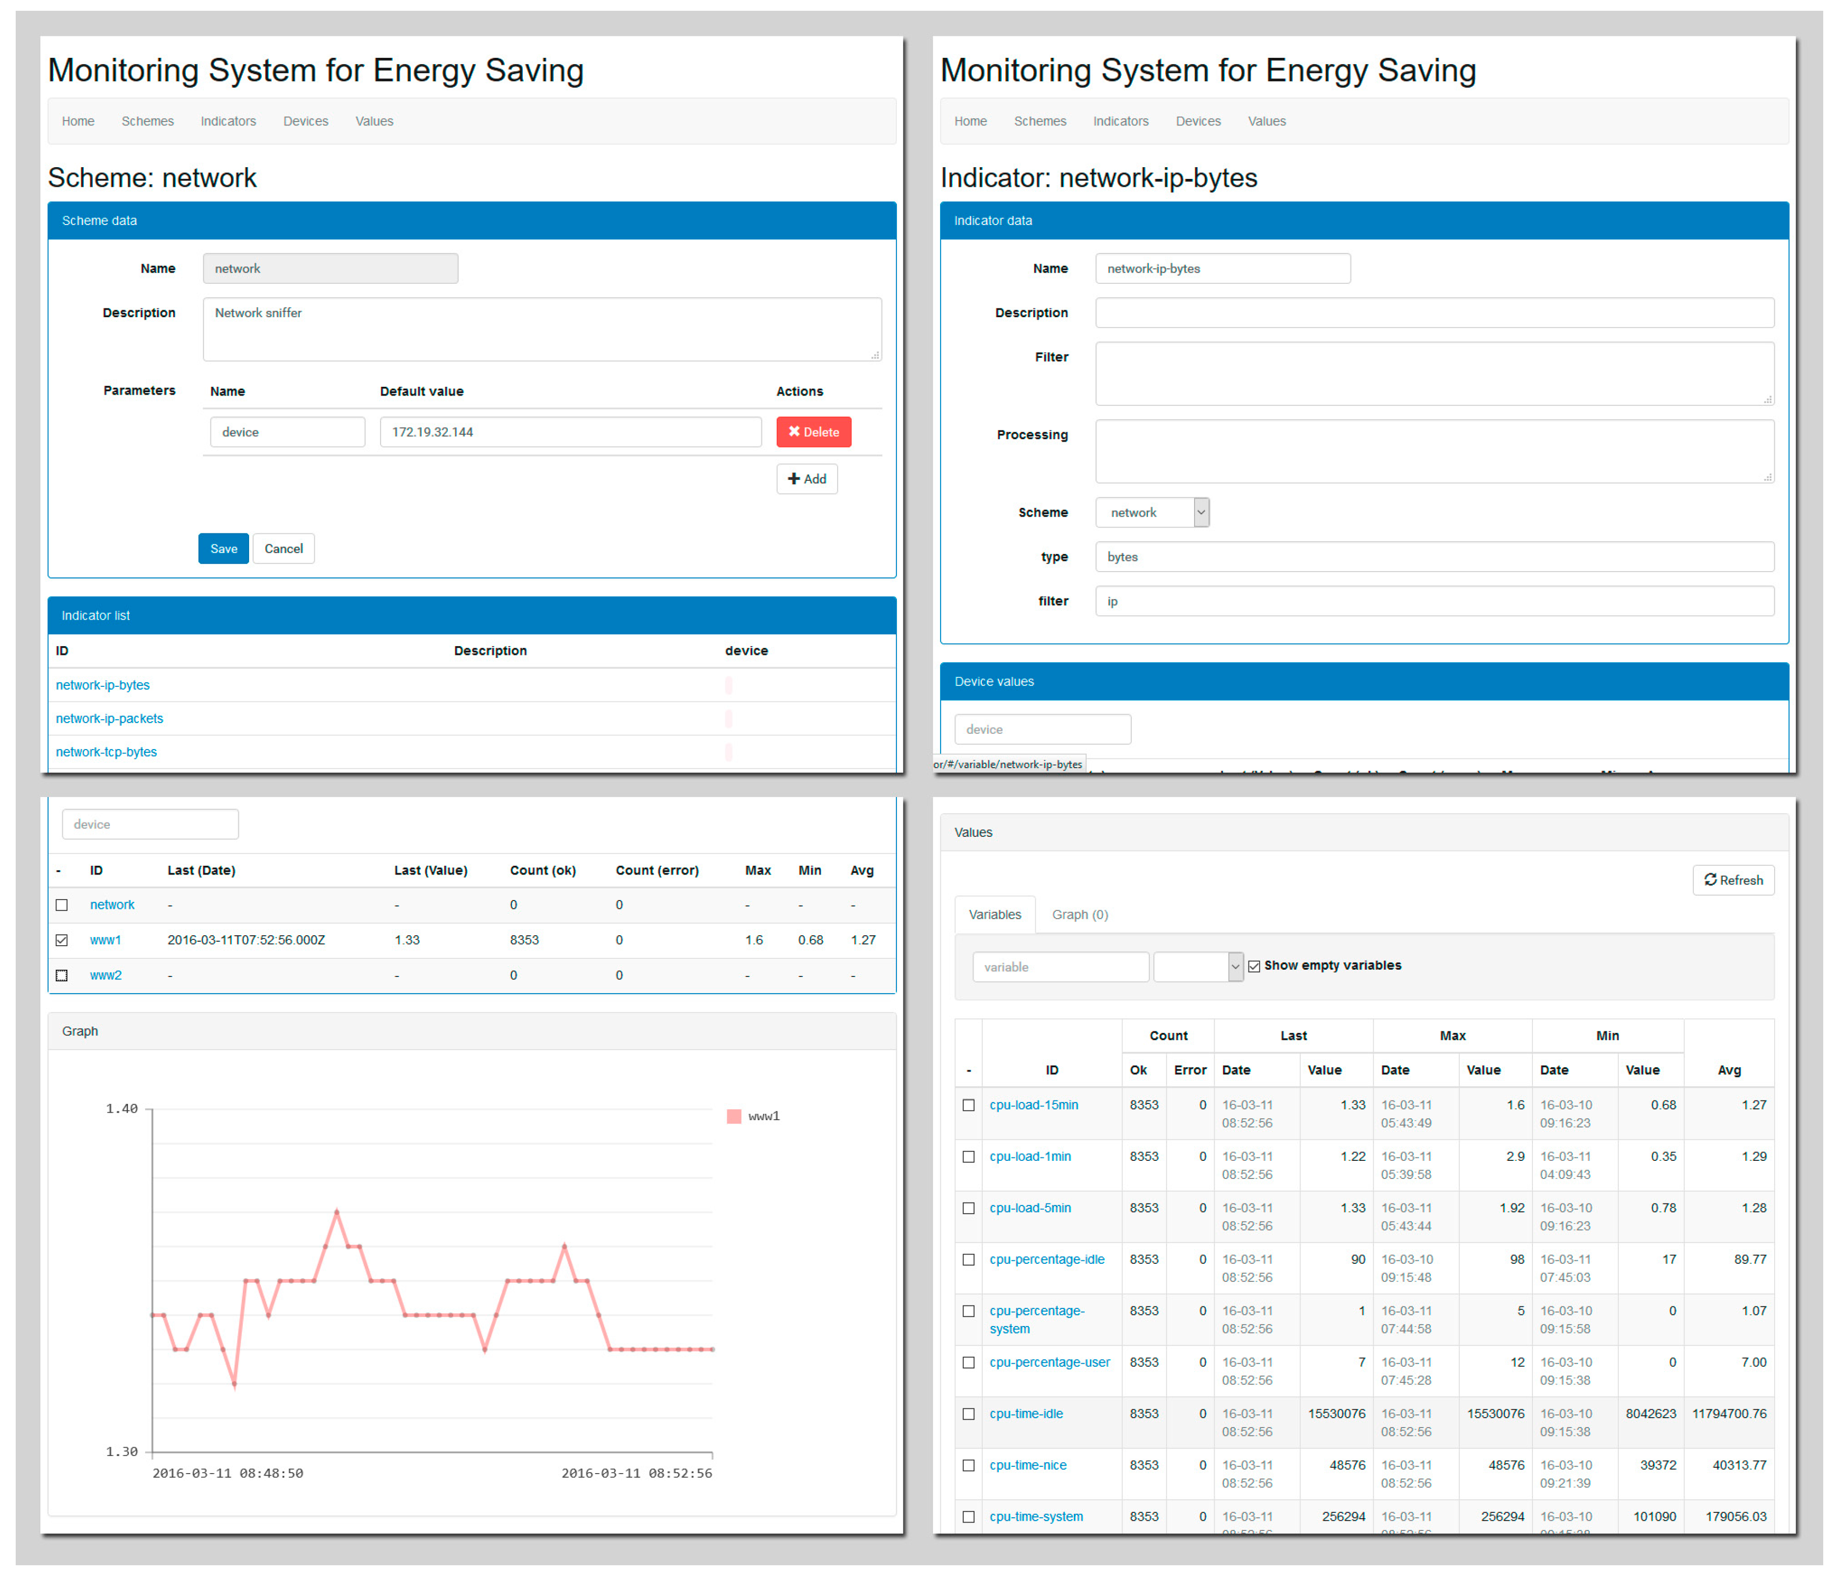The width and height of the screenshot is (1835, 1578).
Task: Select the cpu-load-15min row checkbox
Action: tap(968, 1105)
